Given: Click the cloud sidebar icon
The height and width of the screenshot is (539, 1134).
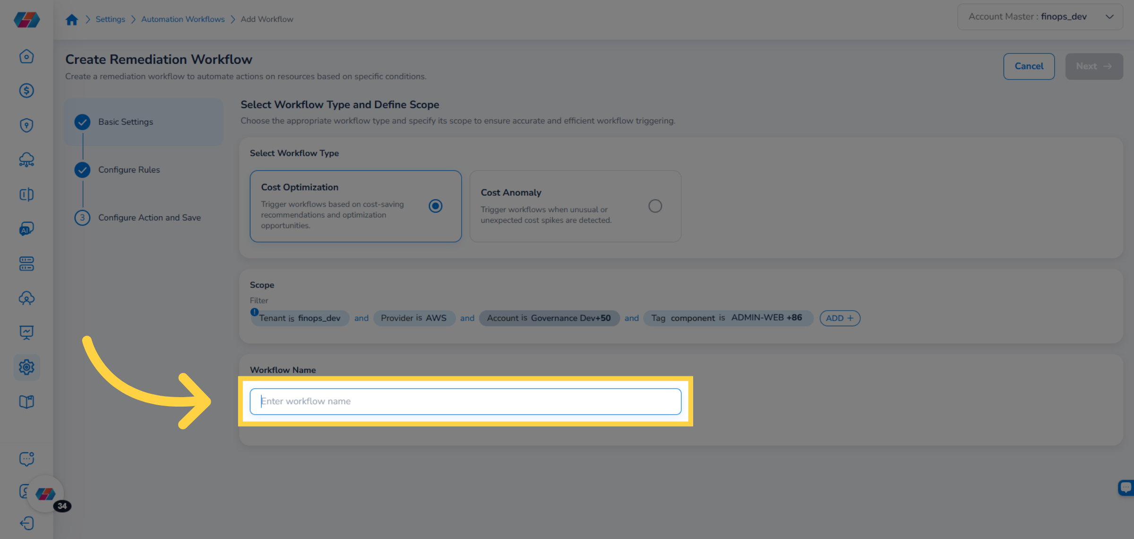Looking at the screenshot, I should [x=26, y=160].
